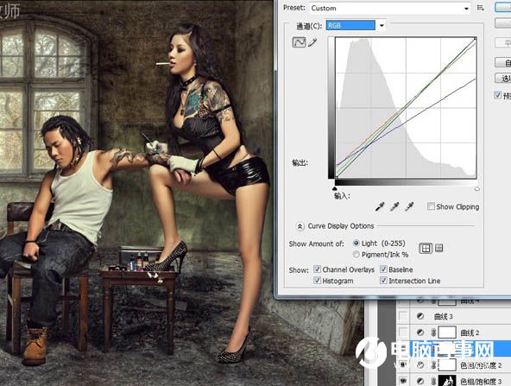
Task: Select the 曲线 2 layer name
Action: click(x=470, y=332)
